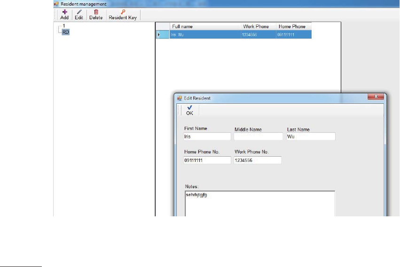Click the Full name column header
Screen dimensions: 400x267
[205, 26]
